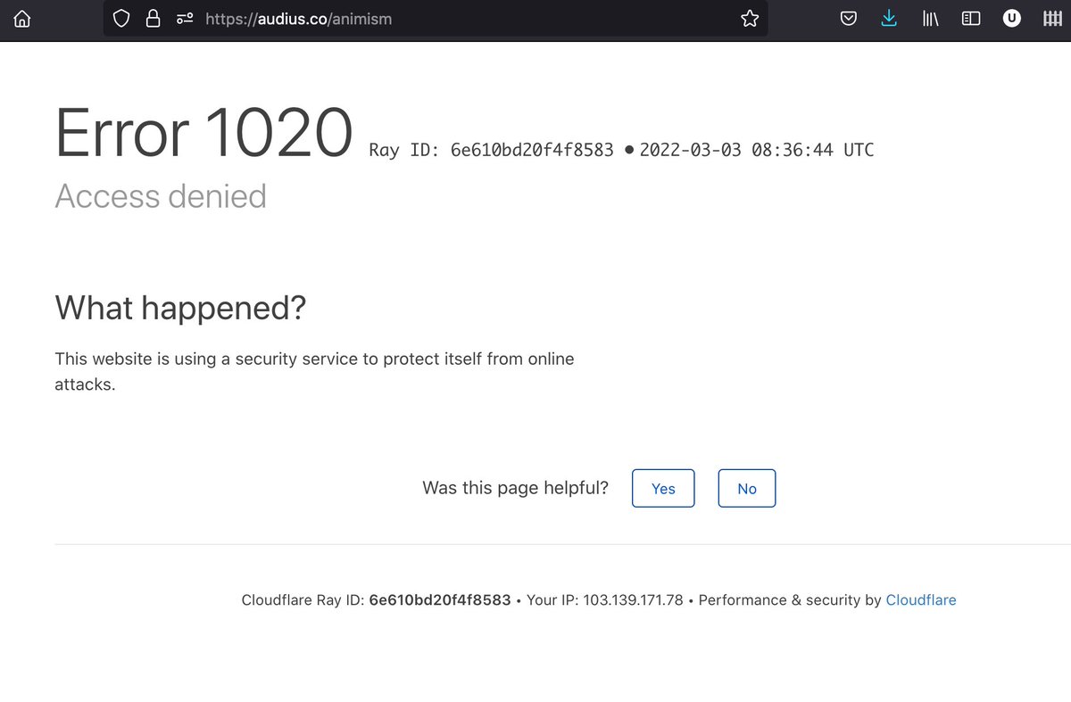Viewport: 1071px width, 702px height.
Task: Open the Firefox account avatar
Action: 1011,18
